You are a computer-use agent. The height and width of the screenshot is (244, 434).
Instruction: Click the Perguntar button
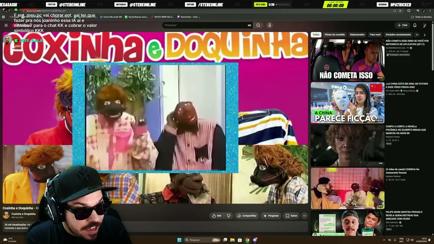[x=271, y=216]
